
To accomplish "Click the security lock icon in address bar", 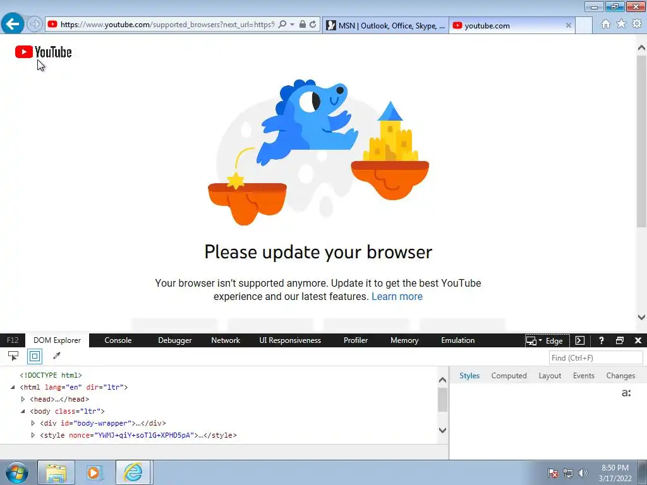I will click(303, 25).
